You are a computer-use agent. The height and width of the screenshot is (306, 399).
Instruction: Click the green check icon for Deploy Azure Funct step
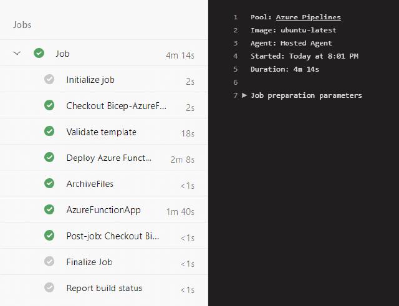point(49,158)
